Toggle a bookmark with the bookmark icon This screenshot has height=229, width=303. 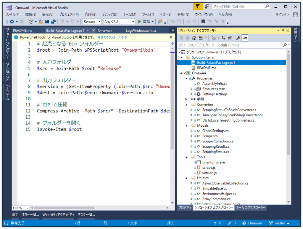coord(203,21)
